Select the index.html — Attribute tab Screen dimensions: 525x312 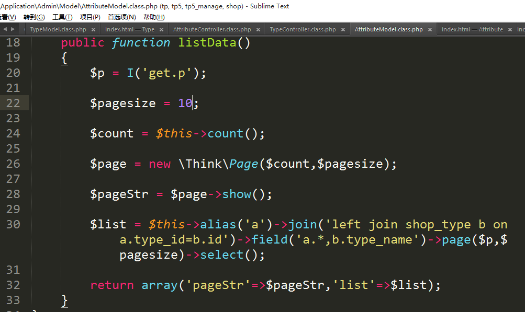click(x=472, y=30)
